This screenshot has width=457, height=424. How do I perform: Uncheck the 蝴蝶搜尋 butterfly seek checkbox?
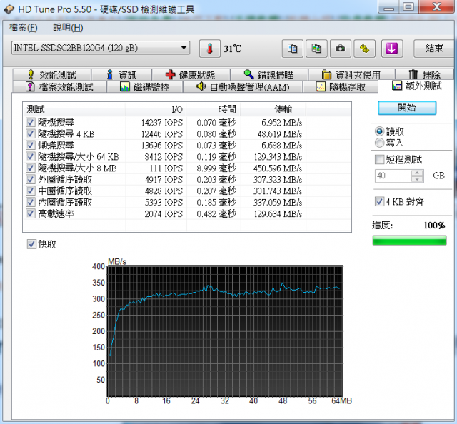(x=31, y=145)
